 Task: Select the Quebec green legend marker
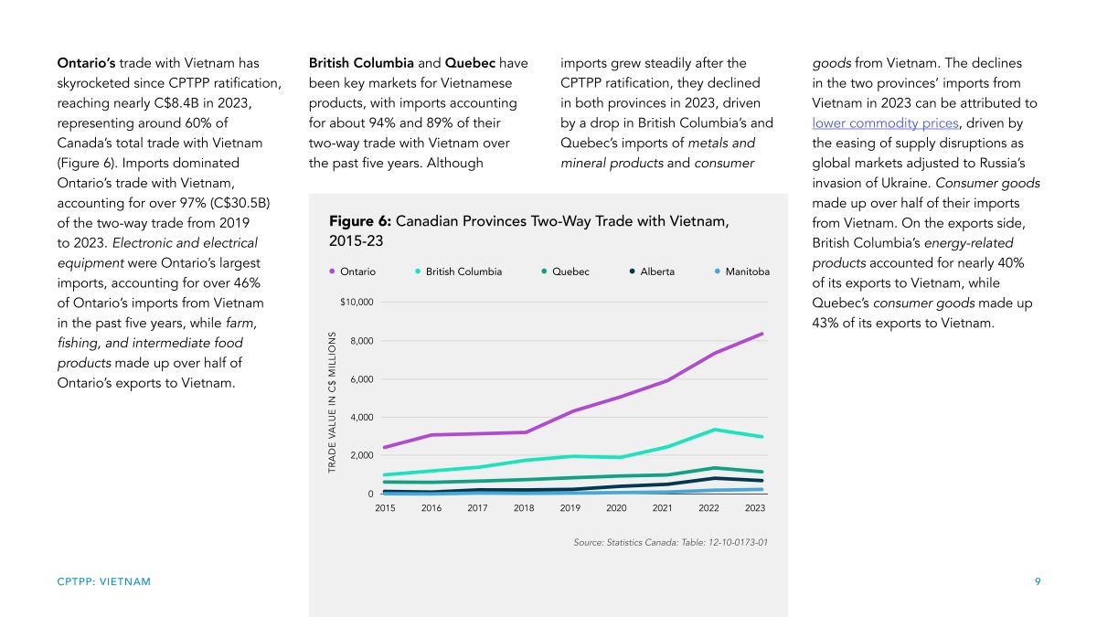(545, 271)
